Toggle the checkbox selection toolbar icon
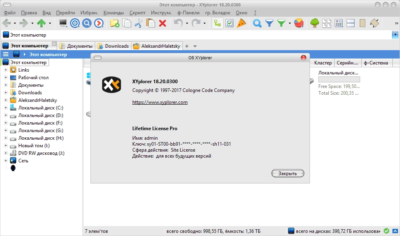Viewport: 400px width, 236px height. [x=229, y=23]
